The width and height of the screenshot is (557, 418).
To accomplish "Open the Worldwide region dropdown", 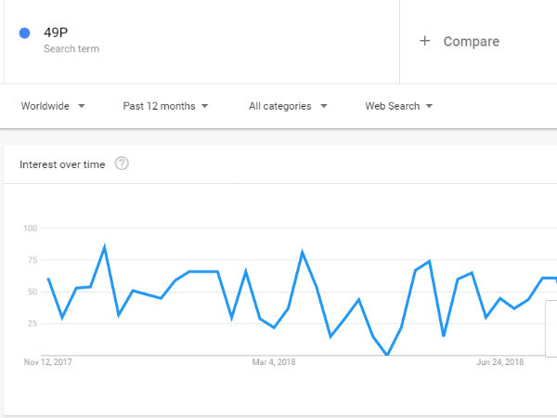I will click(53, 106).
